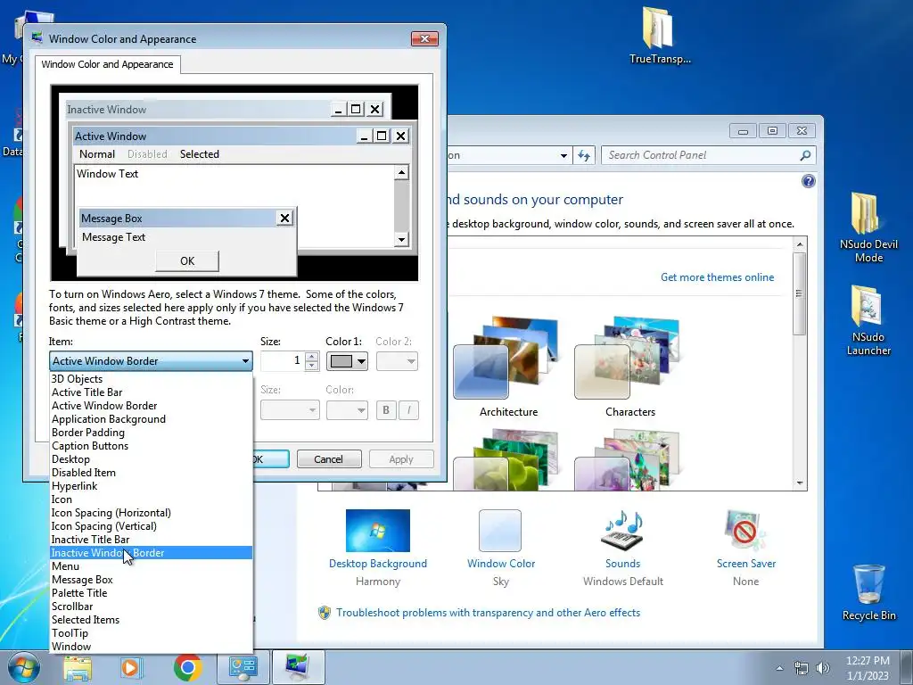
Task: Click Selected in the preview menu
Action: point(199,153)
